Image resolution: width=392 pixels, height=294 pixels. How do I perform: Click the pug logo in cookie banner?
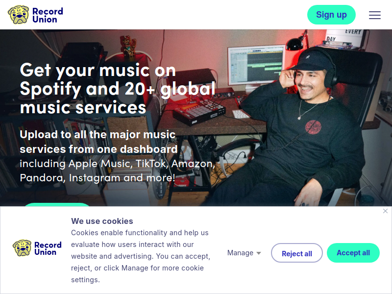[22, 248]
